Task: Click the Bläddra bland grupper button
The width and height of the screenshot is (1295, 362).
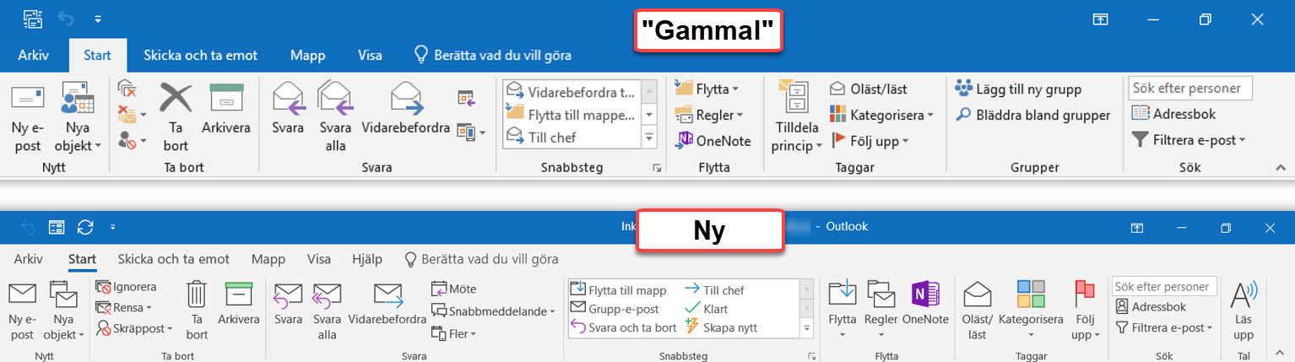Action: (1033, 115)
